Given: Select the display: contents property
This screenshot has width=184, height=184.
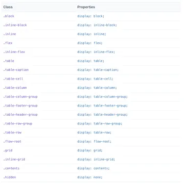Looking at the screenshot, I should (94, 168).
